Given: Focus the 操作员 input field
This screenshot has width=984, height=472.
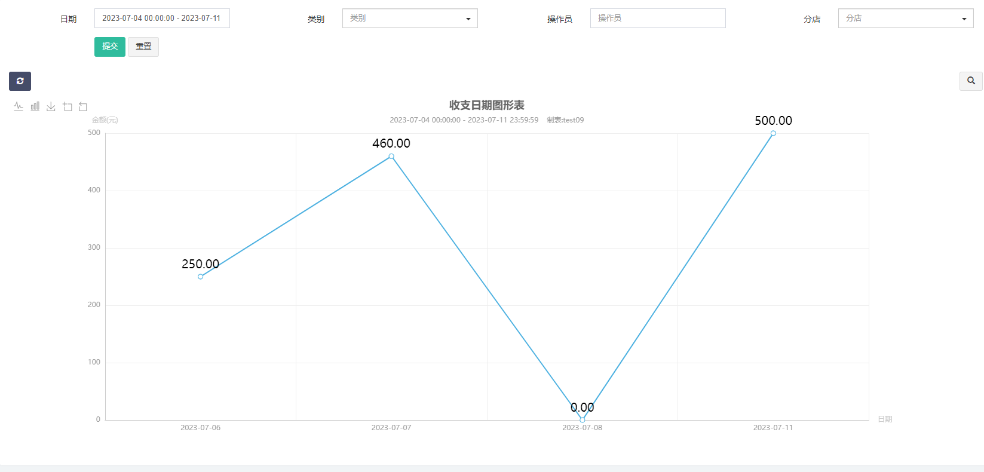Looking at the screenshot, I should click(x=658, y=19).
